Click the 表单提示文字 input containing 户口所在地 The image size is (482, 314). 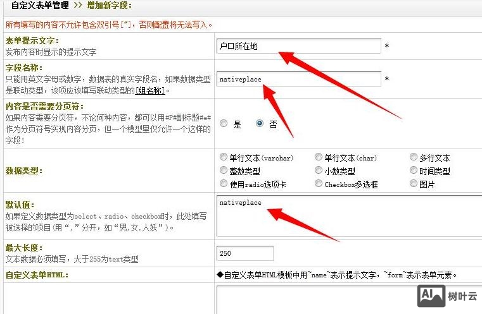tap(299, 46)
